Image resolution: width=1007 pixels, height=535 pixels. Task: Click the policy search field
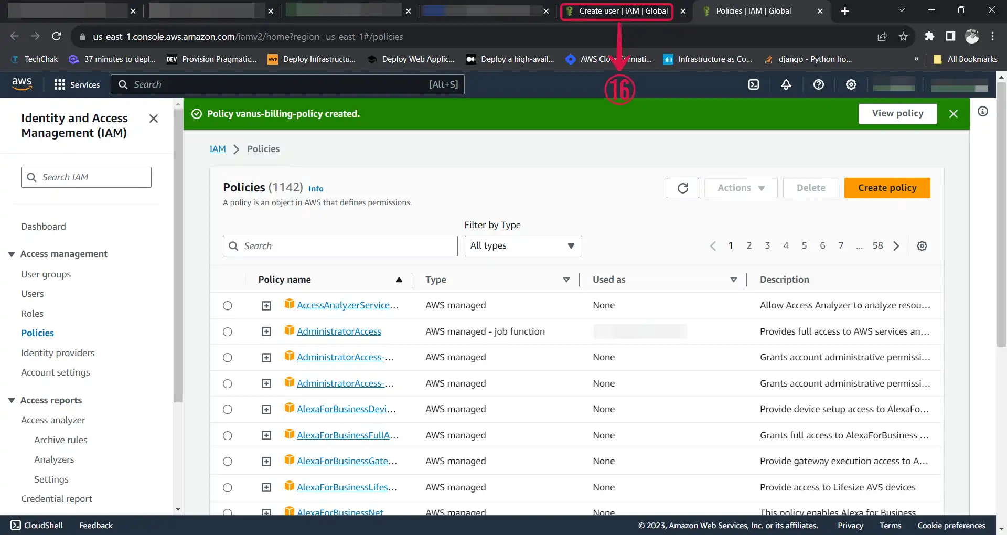(340, 246)
